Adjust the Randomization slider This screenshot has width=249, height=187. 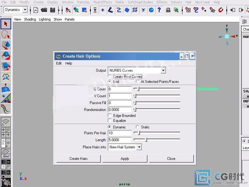pyautogui.click(x=135, y=109)
